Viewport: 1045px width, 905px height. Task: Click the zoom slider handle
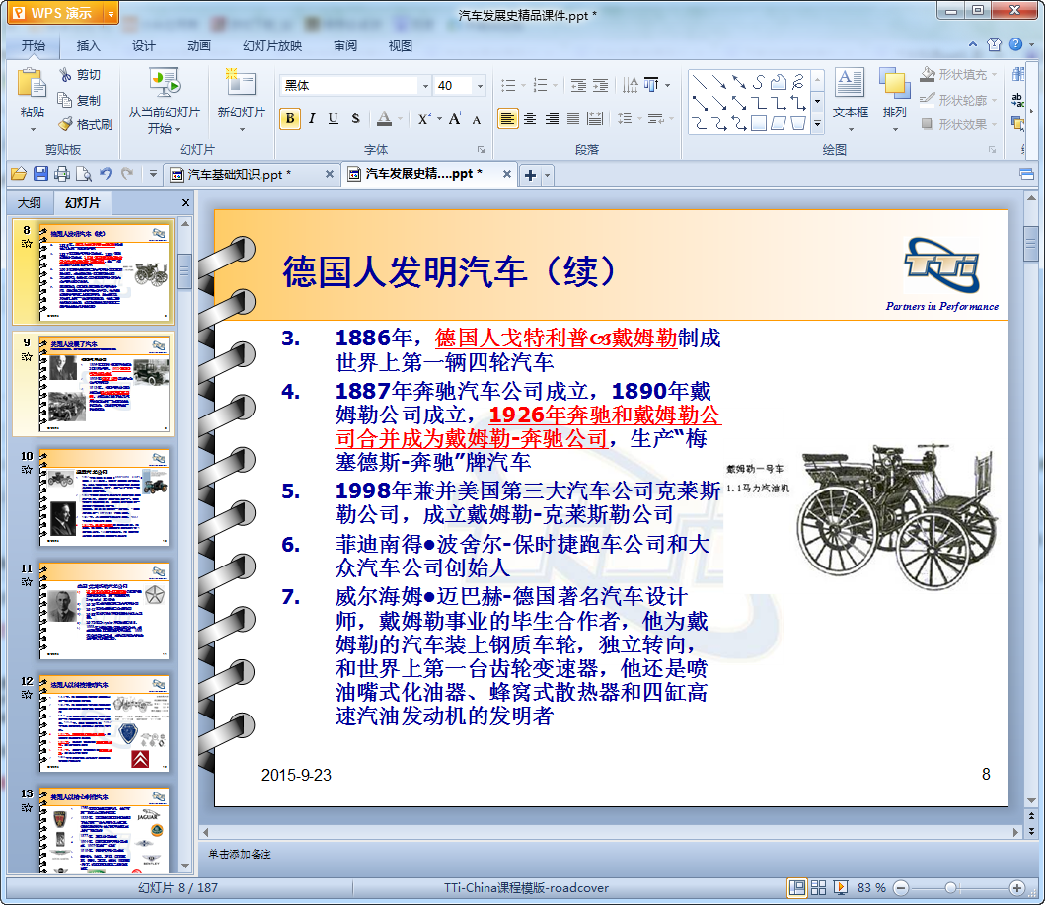click(951, 887)
